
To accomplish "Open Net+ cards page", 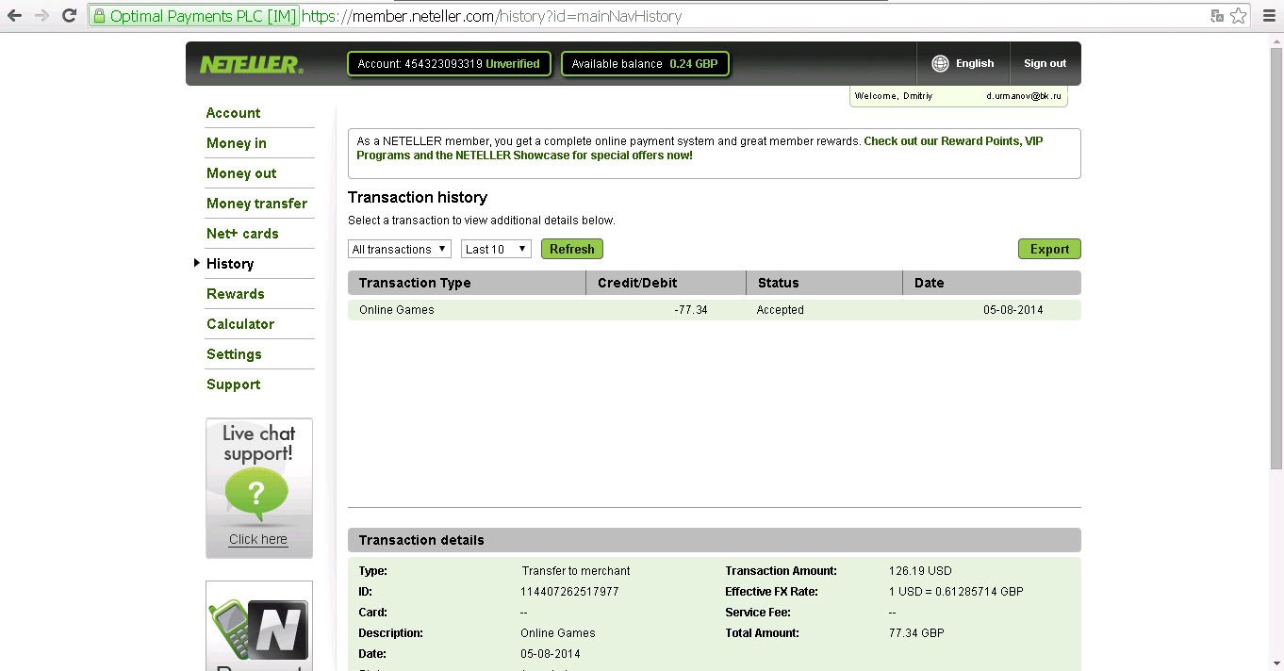I will click(242, 234).
